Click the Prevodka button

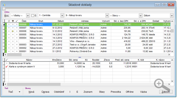(116, 92)
